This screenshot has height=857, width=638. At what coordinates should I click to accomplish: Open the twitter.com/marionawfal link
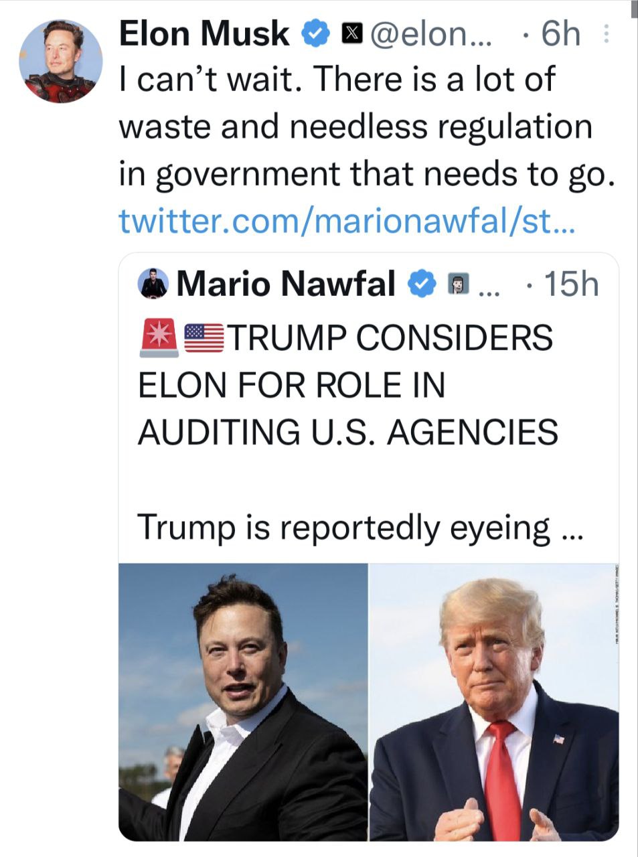(346, 221)
